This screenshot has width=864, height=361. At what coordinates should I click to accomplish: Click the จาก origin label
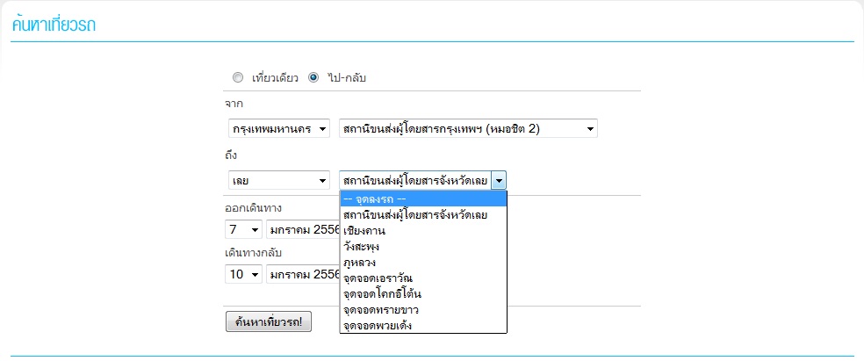coord(234,104)
